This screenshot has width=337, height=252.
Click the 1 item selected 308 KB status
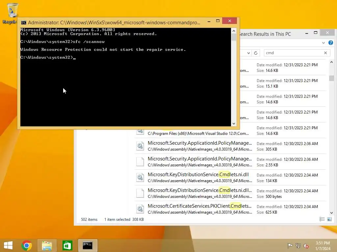(x=124, y=220)
